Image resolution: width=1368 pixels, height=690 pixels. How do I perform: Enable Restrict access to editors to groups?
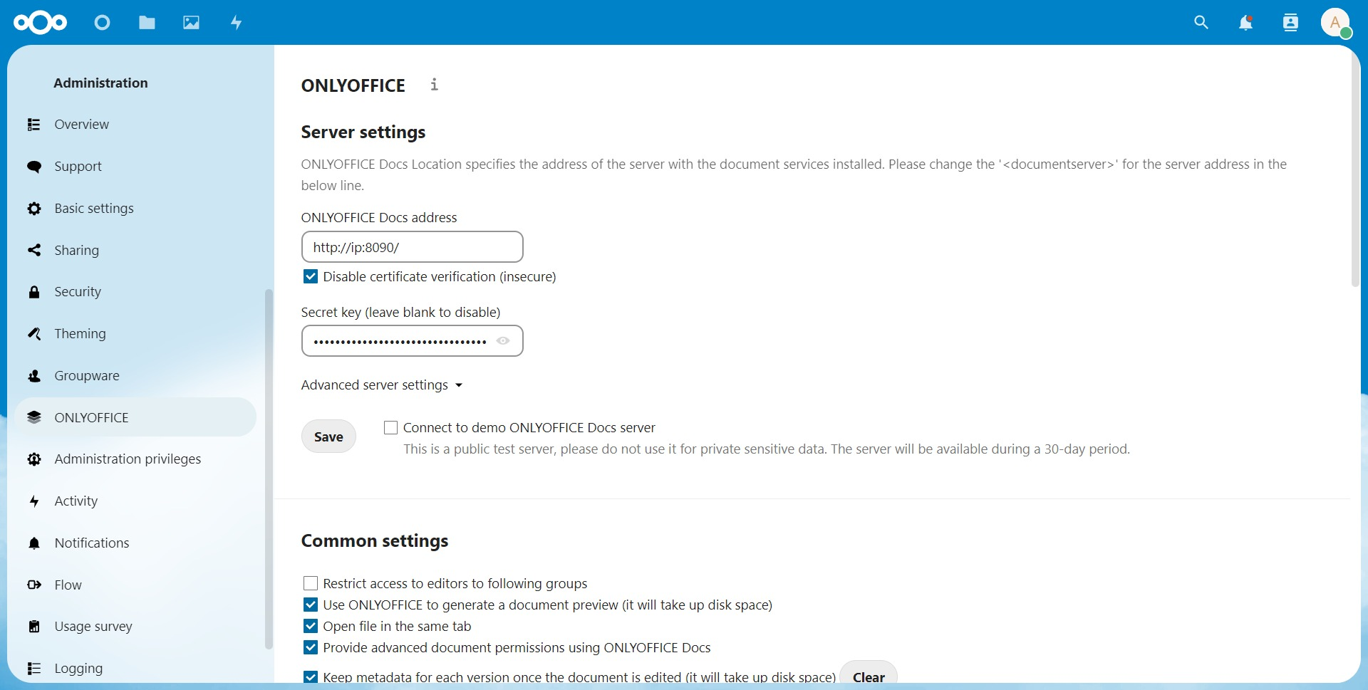click(x=310, y=584)
